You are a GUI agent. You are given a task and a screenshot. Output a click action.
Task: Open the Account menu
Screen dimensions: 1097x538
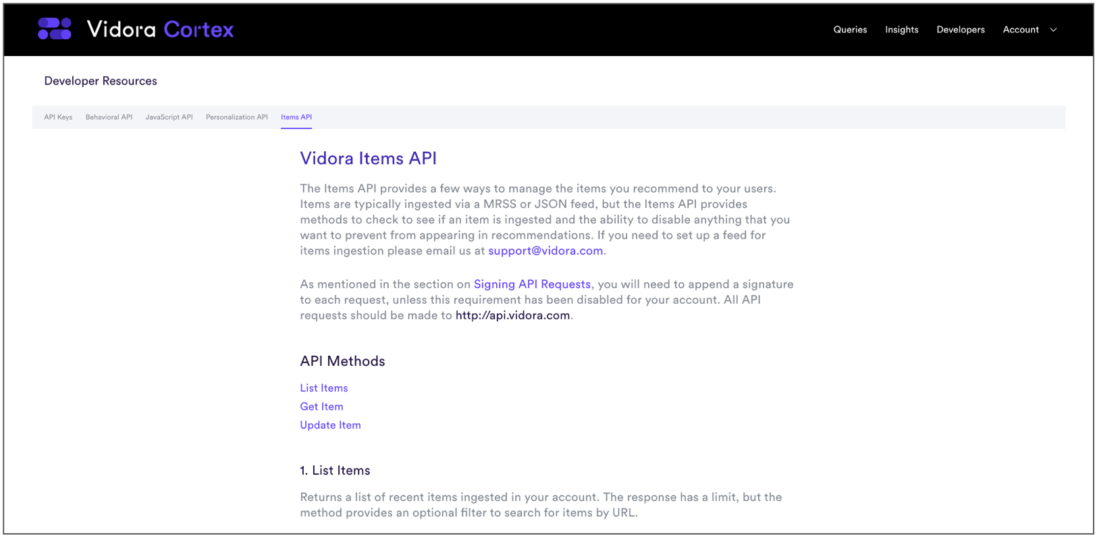[x=1021, y=30]
